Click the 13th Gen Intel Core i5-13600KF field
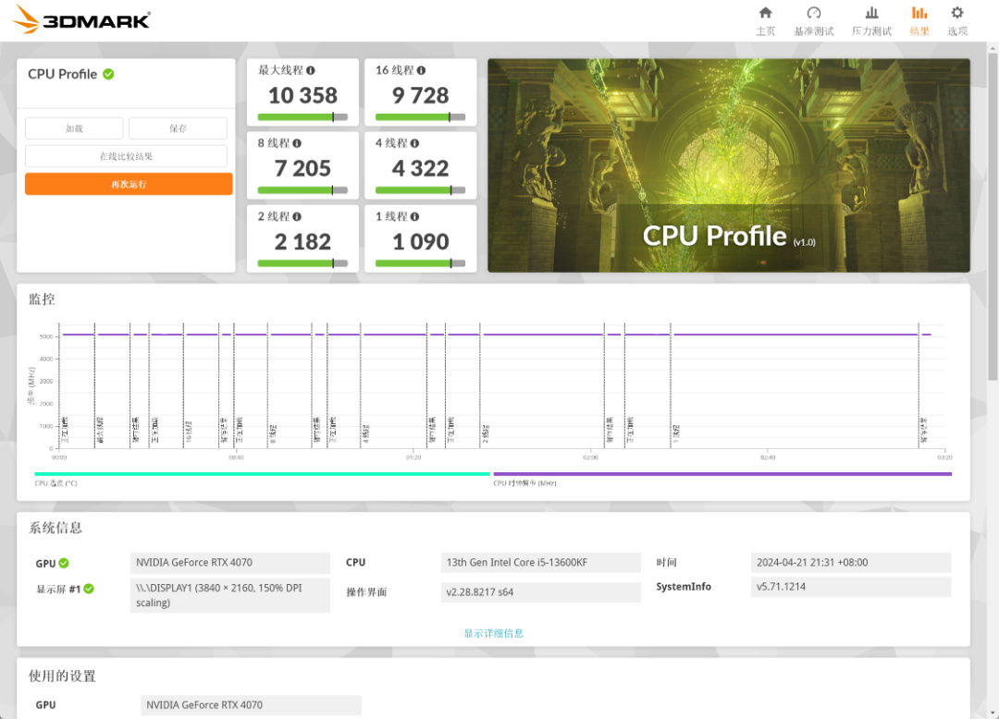Screen dimensions: 999x719 click(541, 563)
